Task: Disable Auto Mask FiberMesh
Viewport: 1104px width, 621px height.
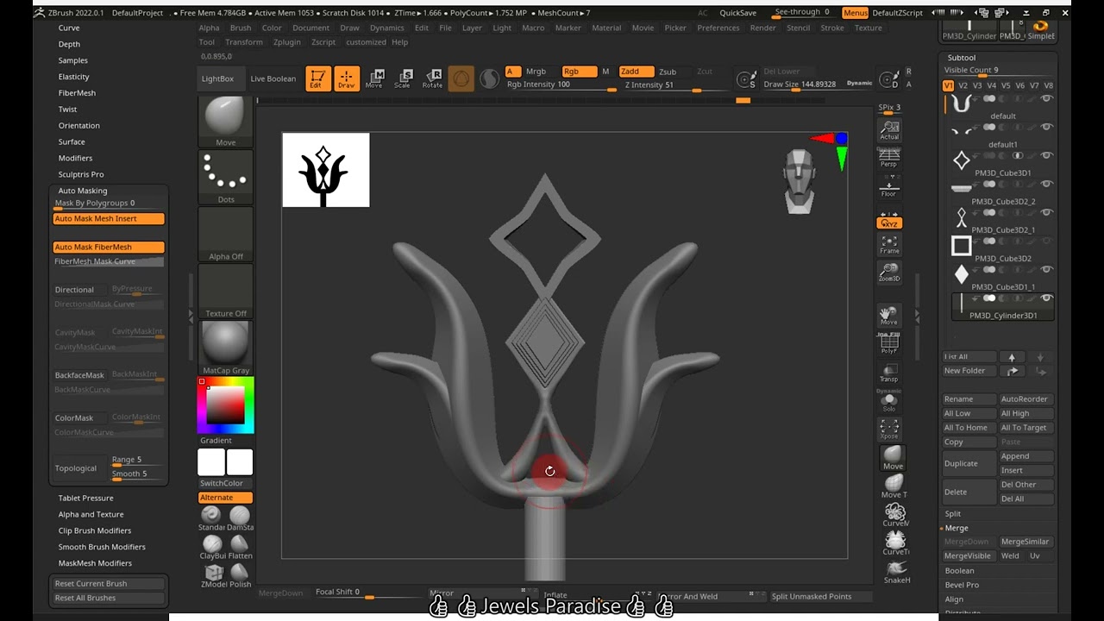Action: pos(109,248)
